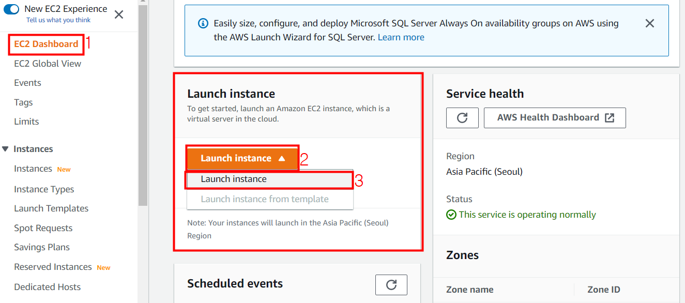Open Events in sidebar
Screen dimensions: 685x303
(x=27, y=83)
